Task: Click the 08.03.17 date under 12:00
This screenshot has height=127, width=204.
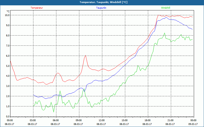Action: (x=101, y=124)
